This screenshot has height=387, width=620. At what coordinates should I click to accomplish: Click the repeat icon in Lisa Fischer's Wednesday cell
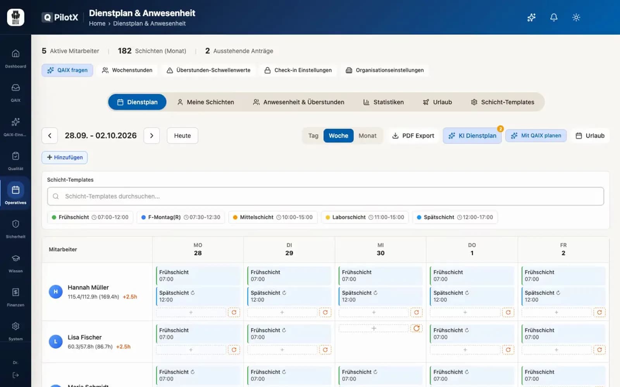(417, 328)
